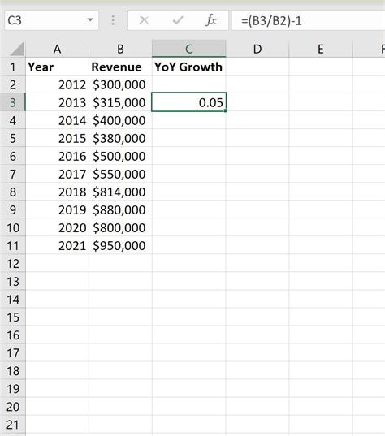Select row 2 header
Image resolution: width=385 pixels, height=436 pixels.
(13, 84)
